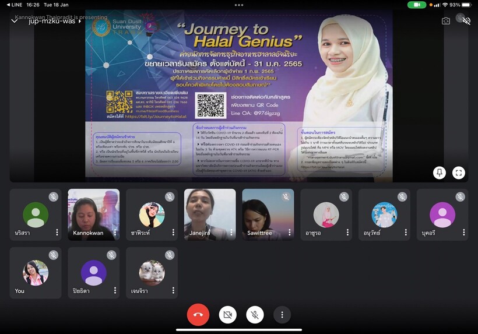The image size is (478, 334).
Task: Tap the muted mic icon on your own tile
Action: [54, 255]
